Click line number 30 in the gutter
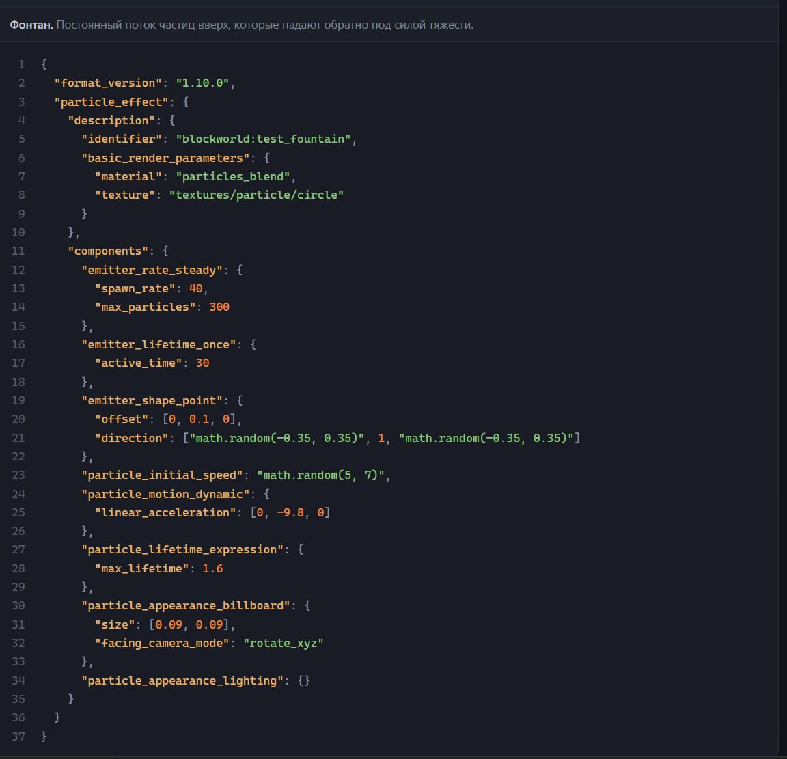 point(18,605)
